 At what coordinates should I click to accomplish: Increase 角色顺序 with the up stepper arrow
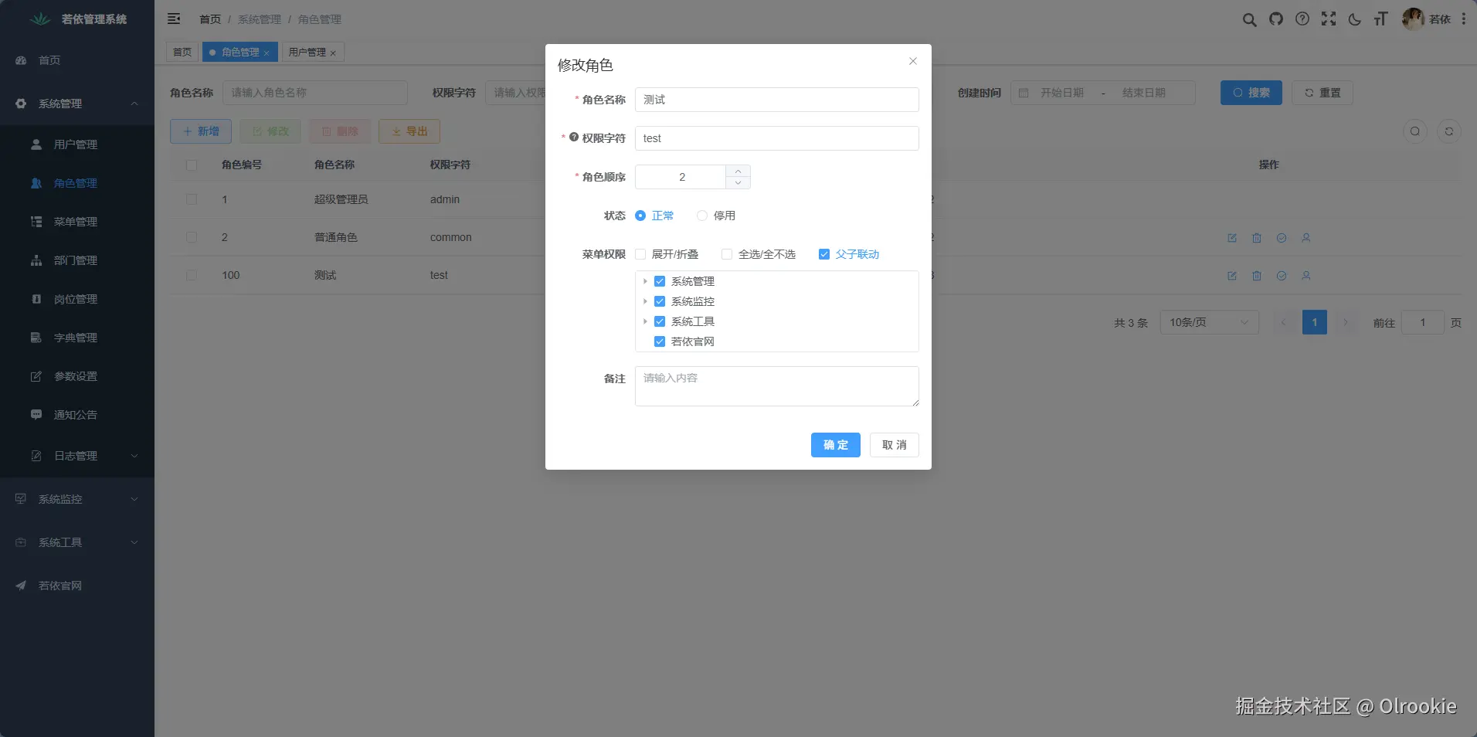[738, 171]
